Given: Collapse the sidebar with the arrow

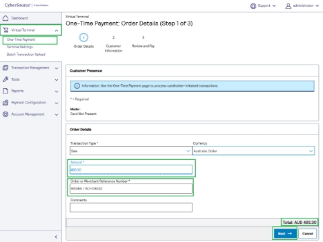Looking at the screenshot, I should tap(56, 237).
